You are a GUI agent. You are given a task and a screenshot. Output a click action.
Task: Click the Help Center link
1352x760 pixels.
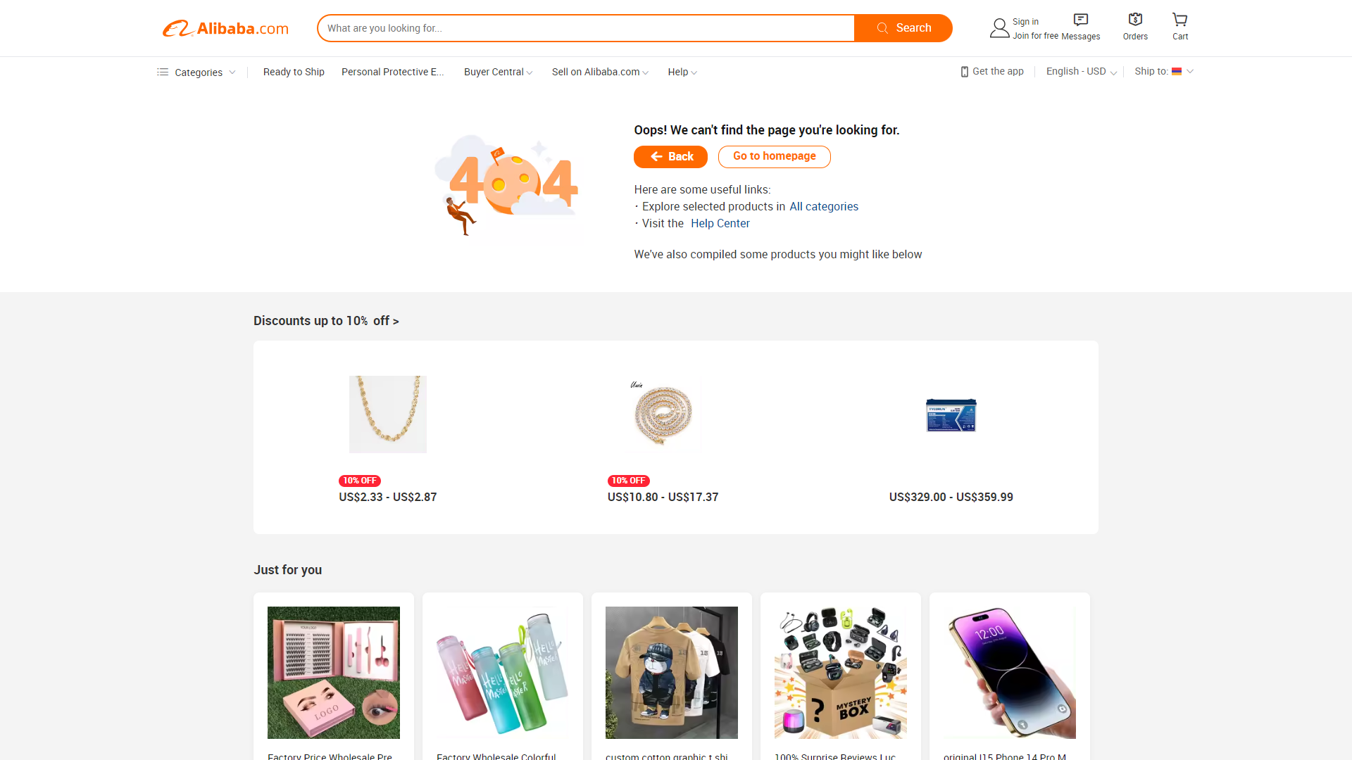click(720, 222)
